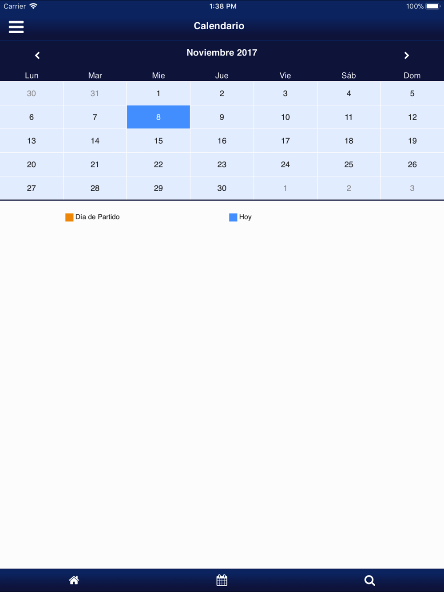Image resolution: width=444 pixels, height=592 pixels.
Task: Open the hamburger menu
Action: pyautogui.click(x=16, y=27)
